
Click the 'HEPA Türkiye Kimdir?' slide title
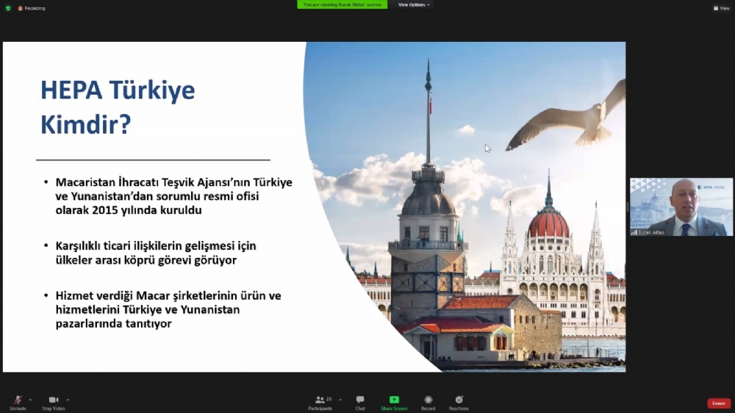118,107
